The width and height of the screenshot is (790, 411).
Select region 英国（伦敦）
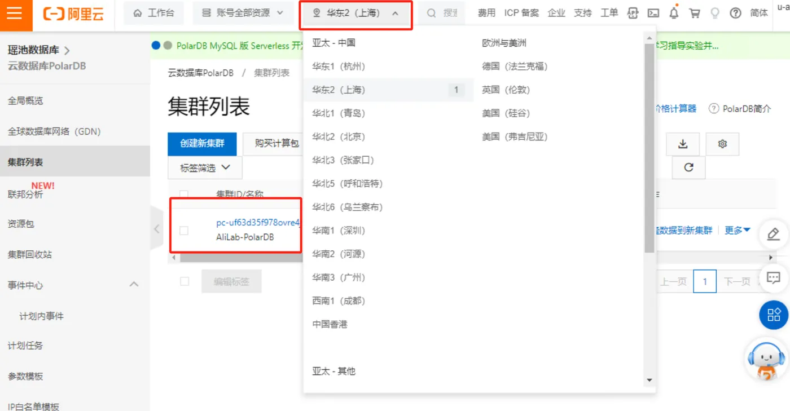coord(506,90)
